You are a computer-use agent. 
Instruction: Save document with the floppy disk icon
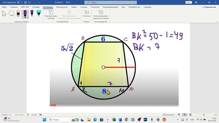25,2
